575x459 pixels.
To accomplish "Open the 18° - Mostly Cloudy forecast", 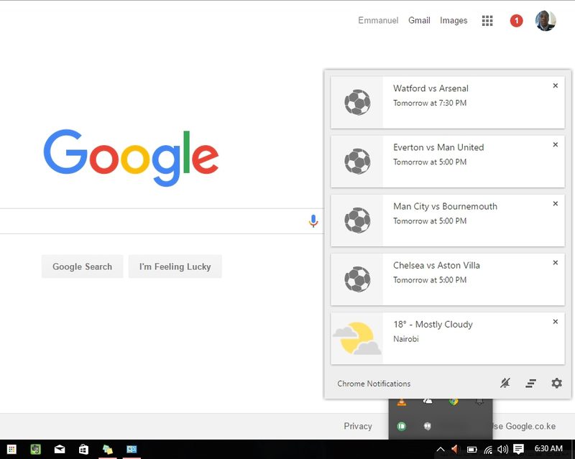I will click(x=433, y=325).
